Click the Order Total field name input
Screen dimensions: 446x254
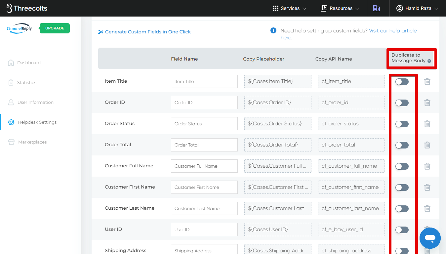pyautogui.click(x=204, y=145)
